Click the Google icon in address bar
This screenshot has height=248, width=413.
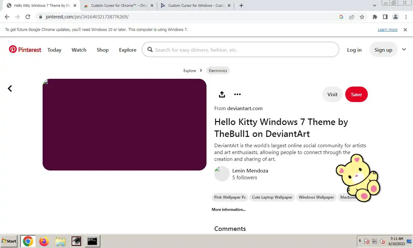pos(341,17)
